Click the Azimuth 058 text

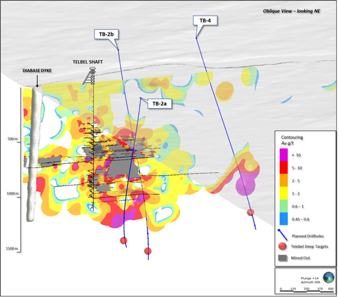click(x=311, y=282)
